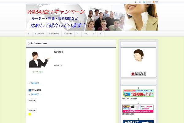The height and width of the screenshot is (123, 184).
Task: Click the blog ranking banner button under the avatar
Action: pyautogui.click(x=138, y=74)
